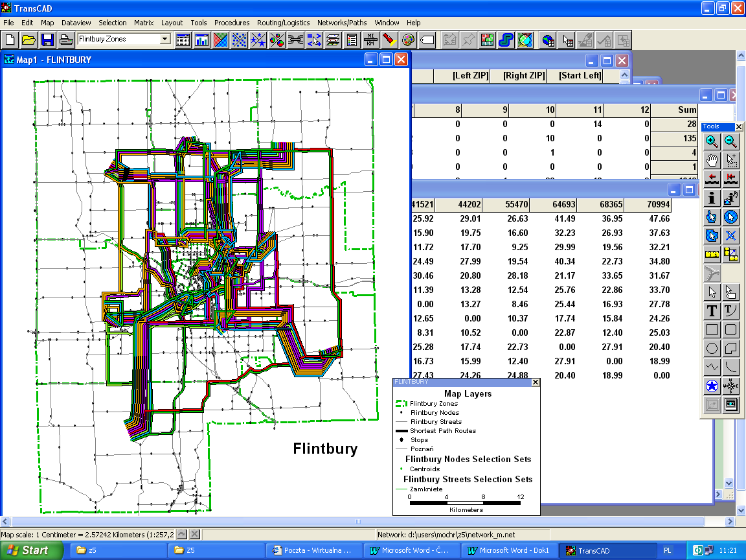The width and height of the screenshot is (746, 560).
Task: Switch to Microsoft Word - Dok1 taskbar button
Action: click(508, 550)
